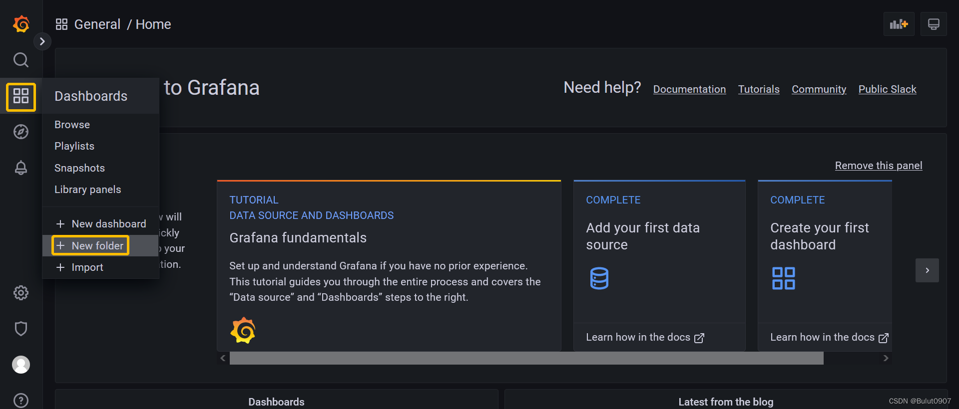Open the Dashboards icon in sidebar

[x=21, y=96]
